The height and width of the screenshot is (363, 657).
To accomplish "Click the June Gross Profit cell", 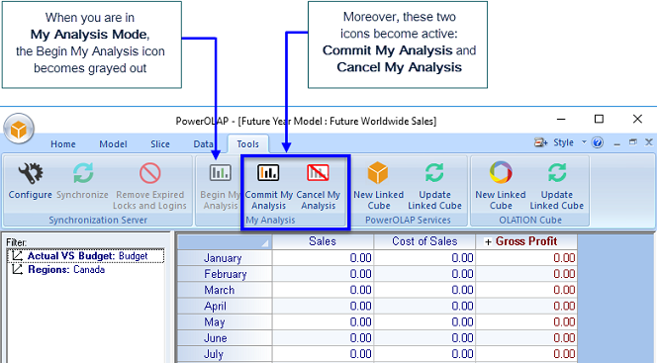I will pyautogui.click(x=526, y=338).
